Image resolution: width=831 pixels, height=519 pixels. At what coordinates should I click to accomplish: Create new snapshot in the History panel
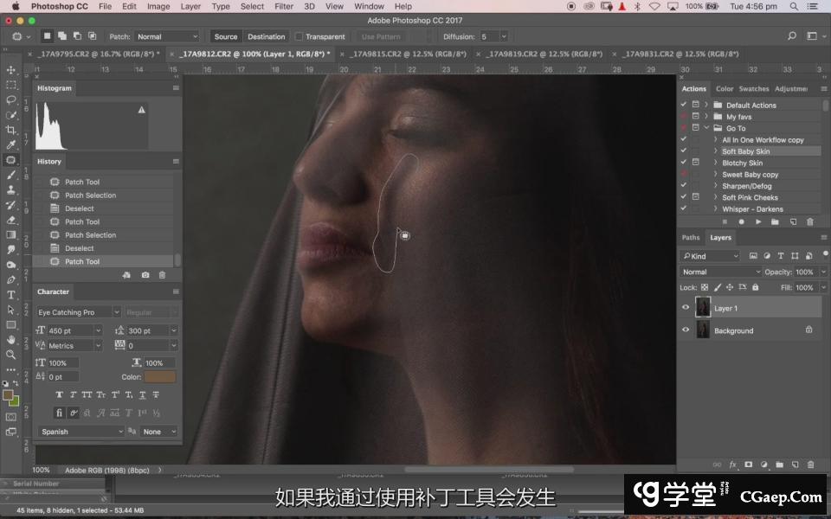coord(145,275)
